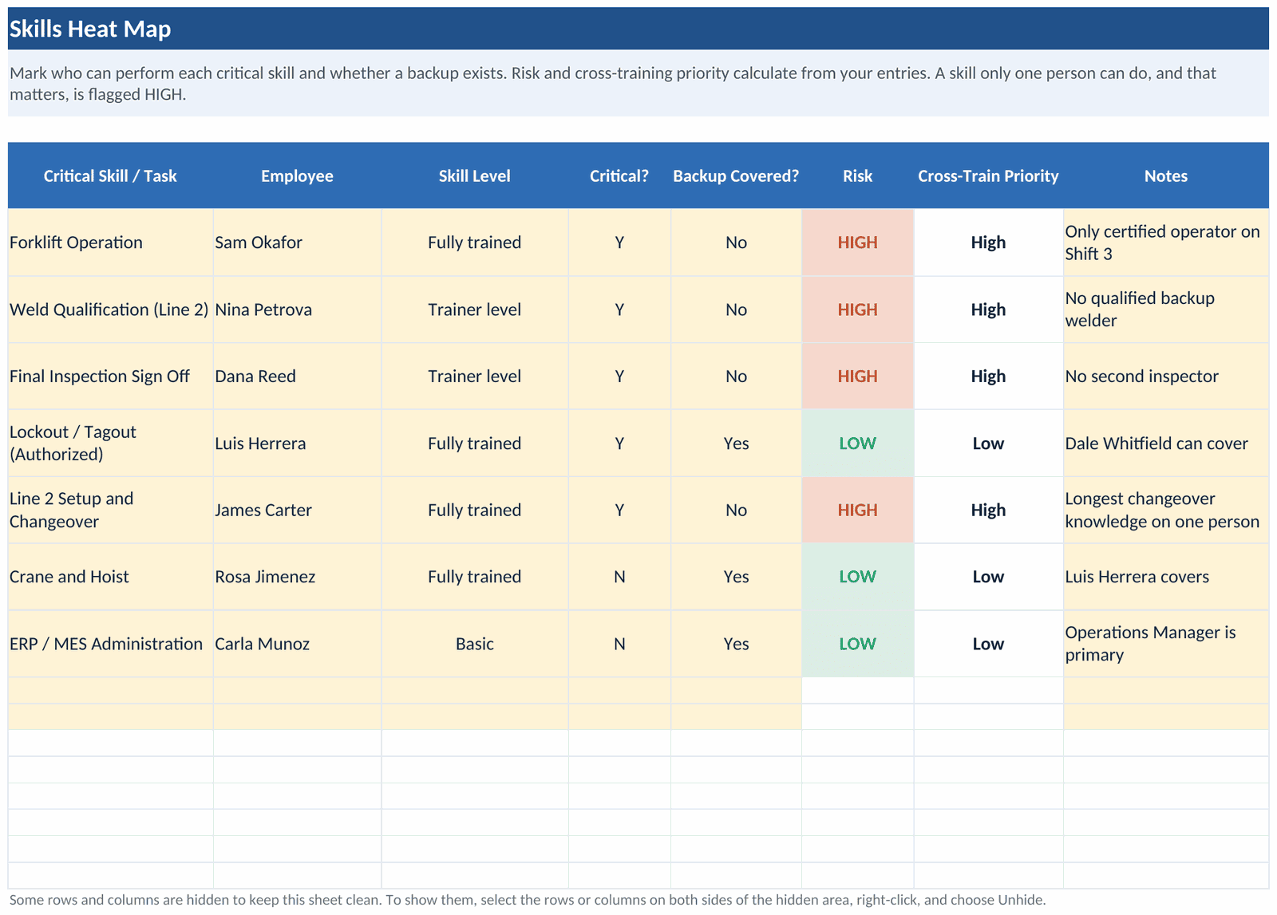Select the LOW risk cell for ERP / MES Administration

pyautogui.click(x=857, y=644)
